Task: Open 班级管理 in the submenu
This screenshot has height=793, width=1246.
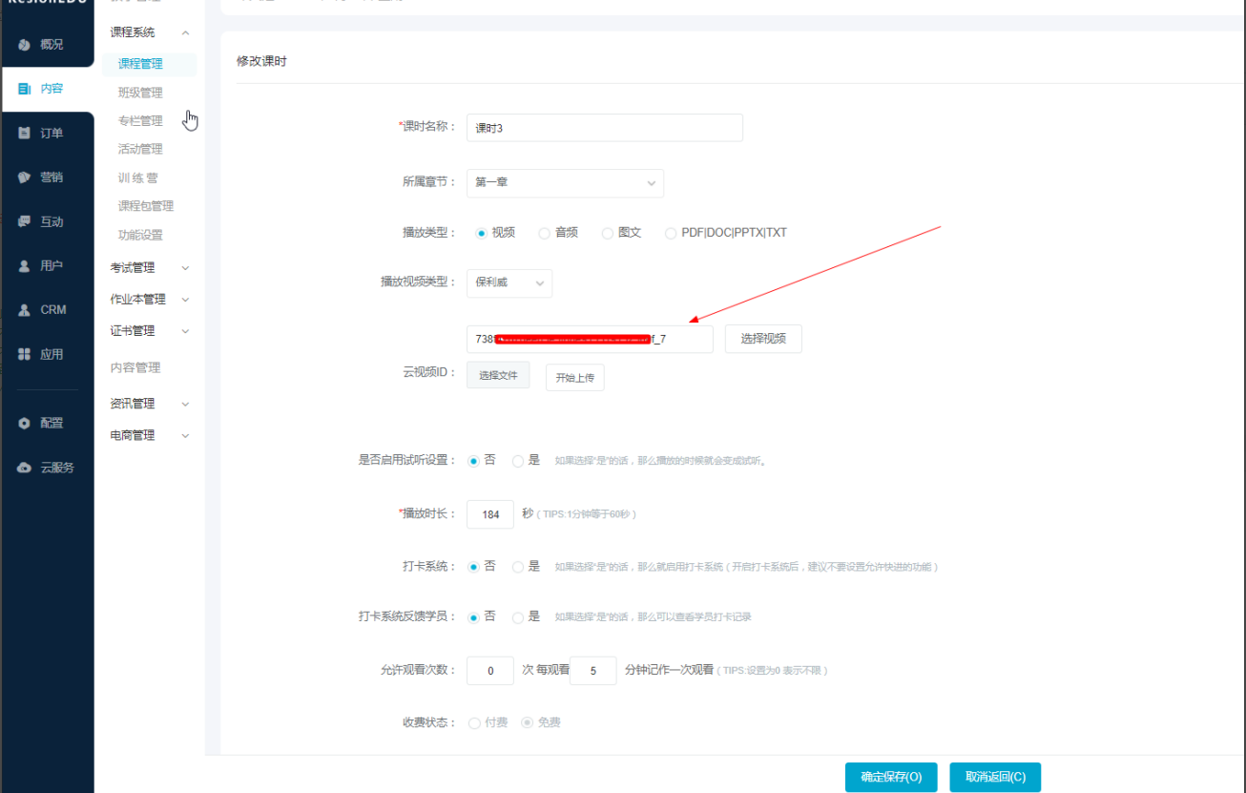Action: pos(140,93)
